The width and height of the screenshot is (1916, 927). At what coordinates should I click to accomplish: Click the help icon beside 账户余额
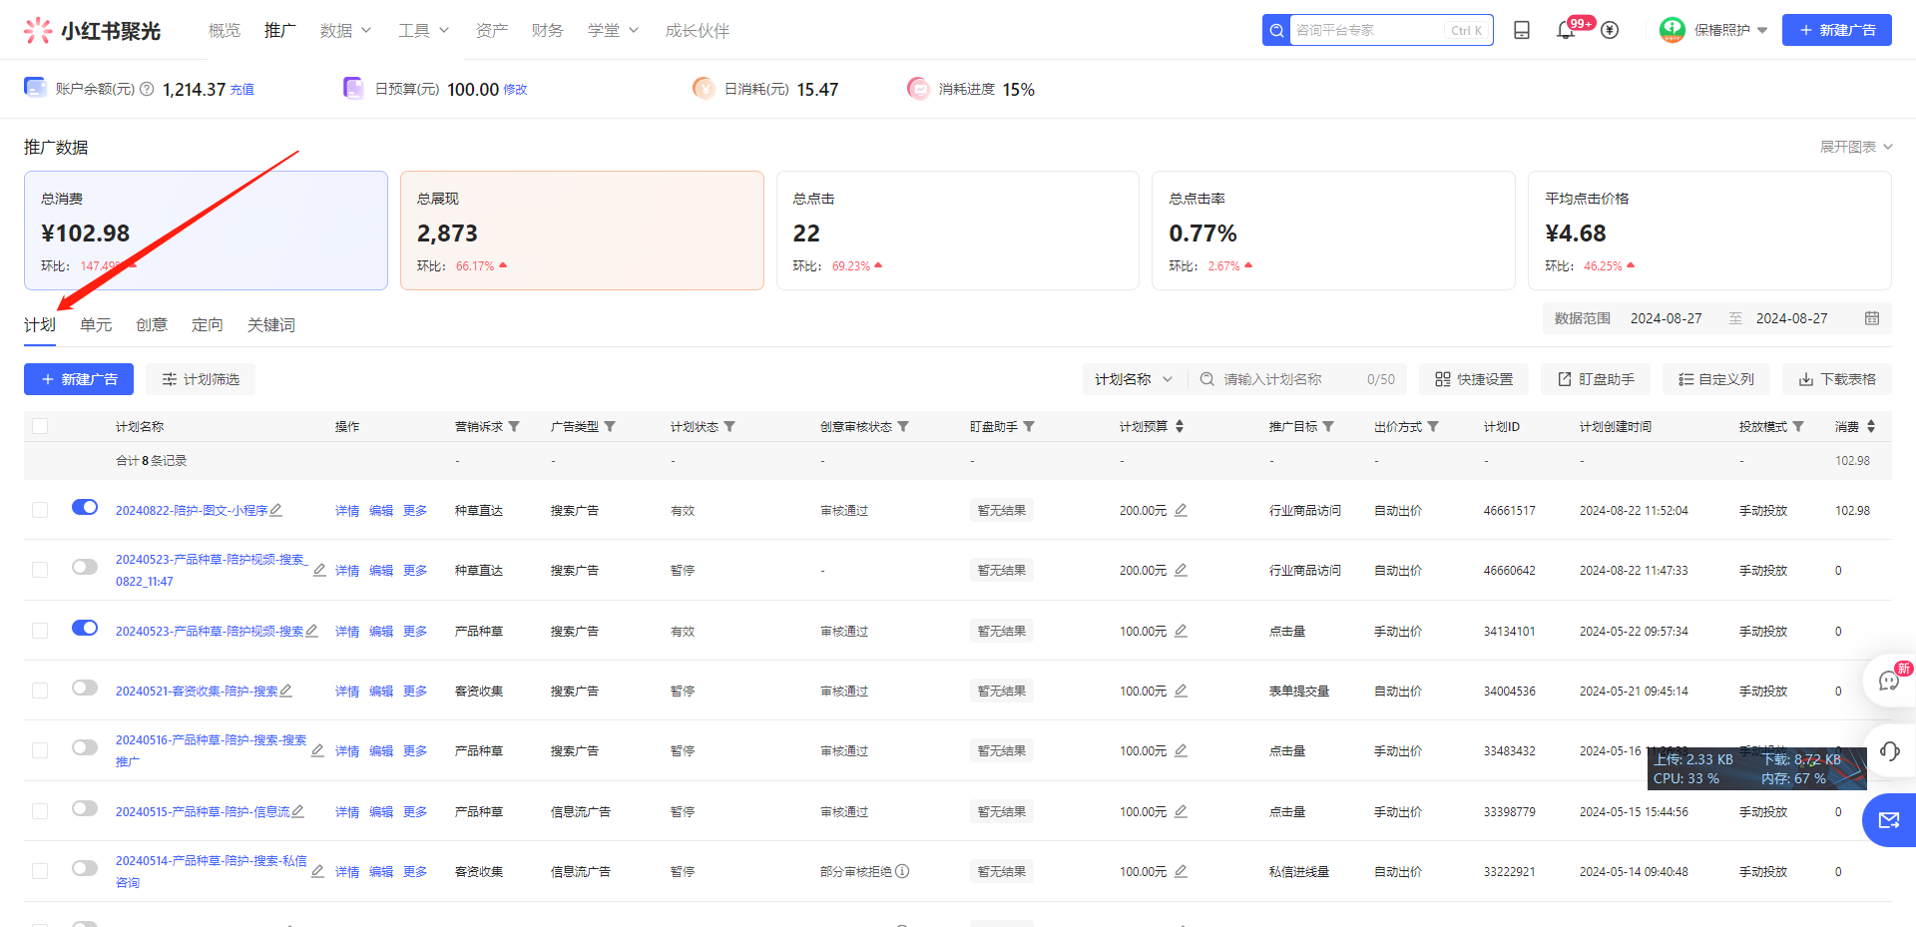click(x=147, y=89)
